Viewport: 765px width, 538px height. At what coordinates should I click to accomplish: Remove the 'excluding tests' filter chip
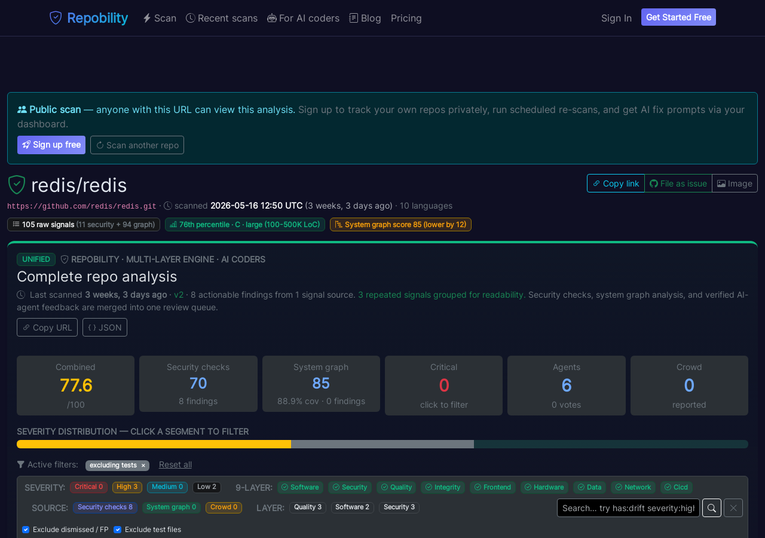143,466
